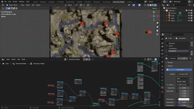
Task: Open the viewport Options dropdown
Action: (156, 8)
